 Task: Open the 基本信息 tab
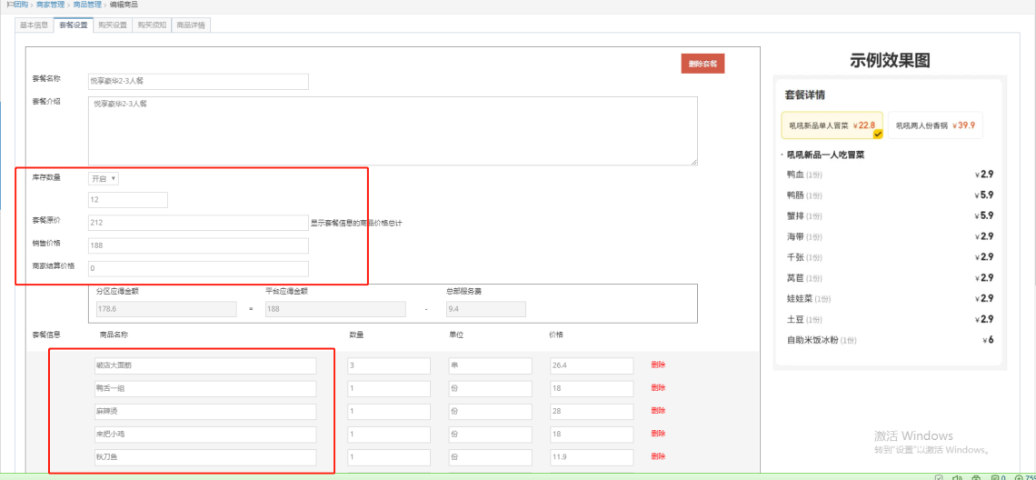[x=35, y=25]
